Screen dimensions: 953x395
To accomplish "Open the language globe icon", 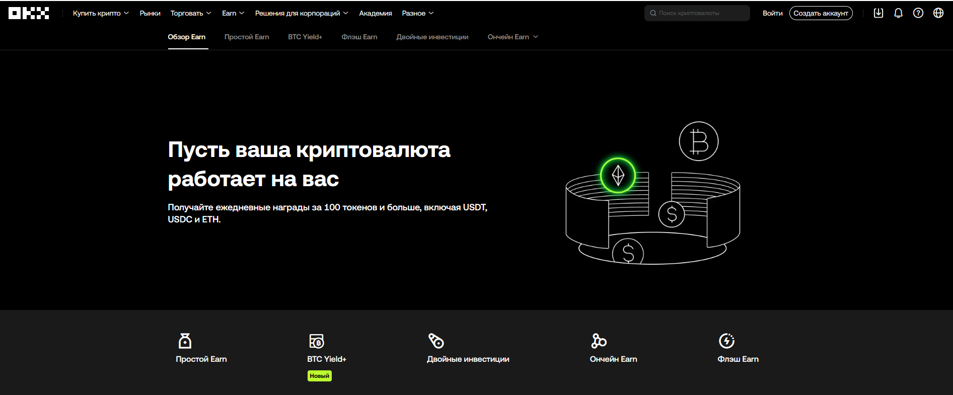I will 938,13.
